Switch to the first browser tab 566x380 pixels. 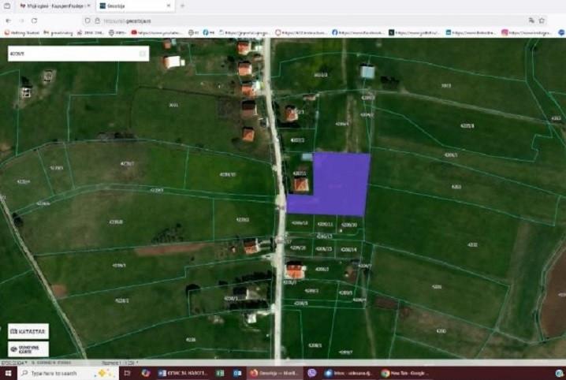(47, 6)
